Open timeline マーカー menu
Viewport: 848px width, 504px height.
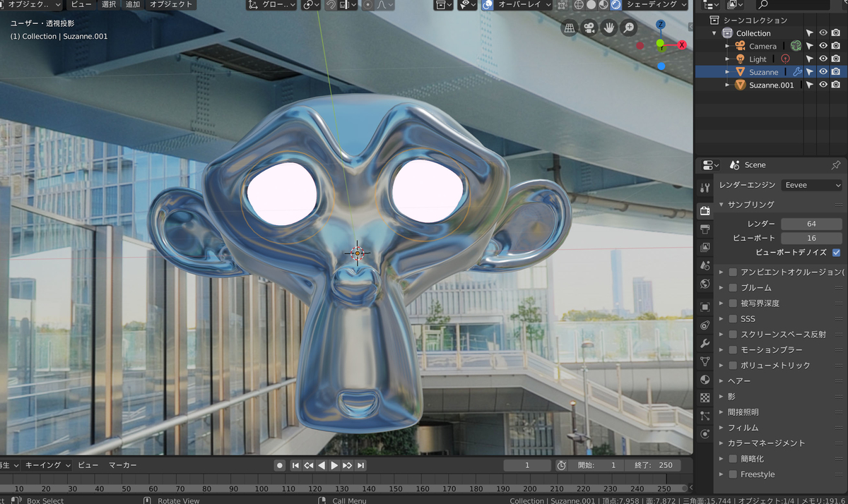coord(123,466)
